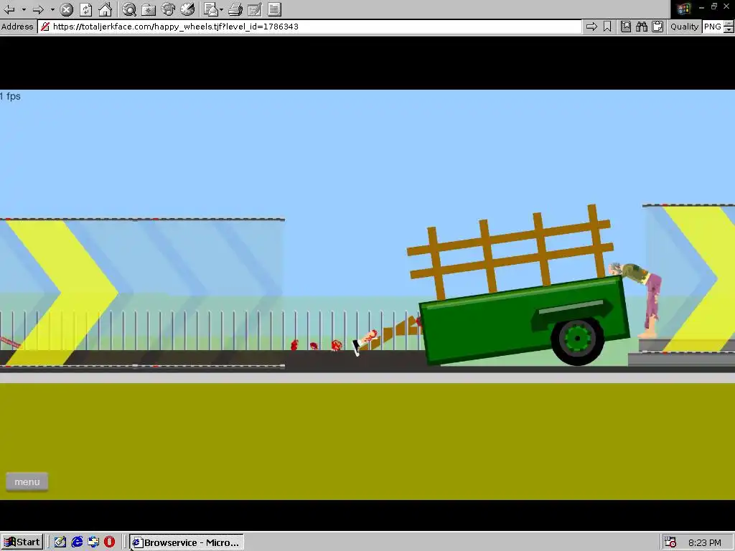Open the Windows Start menu

tap(22, 542)
